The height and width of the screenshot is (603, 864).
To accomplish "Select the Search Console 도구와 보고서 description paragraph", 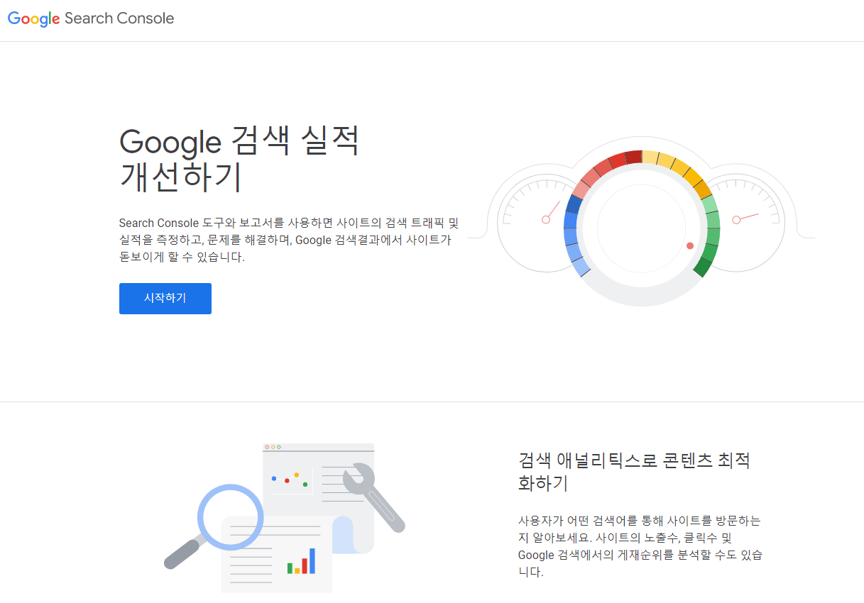I will coord(289,240).
